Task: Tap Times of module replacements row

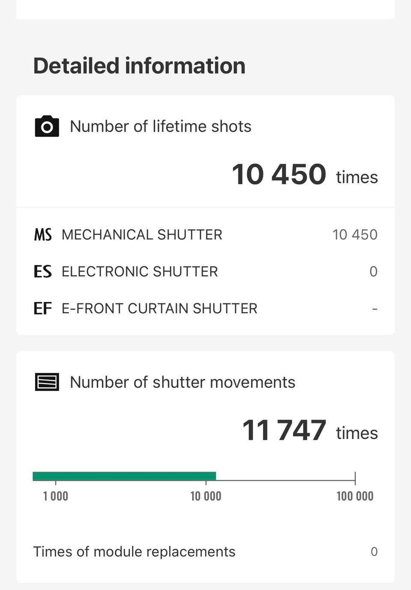Action: point(205,552)
